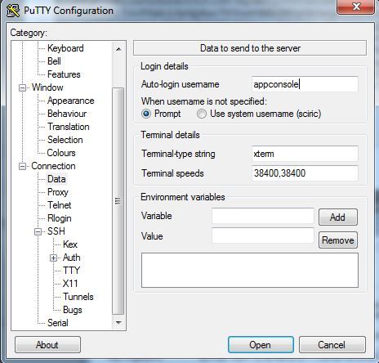Remove the selected environment variable

(x=338, y=240)
